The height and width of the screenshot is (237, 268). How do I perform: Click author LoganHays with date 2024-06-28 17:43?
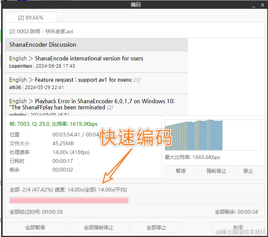42,66
